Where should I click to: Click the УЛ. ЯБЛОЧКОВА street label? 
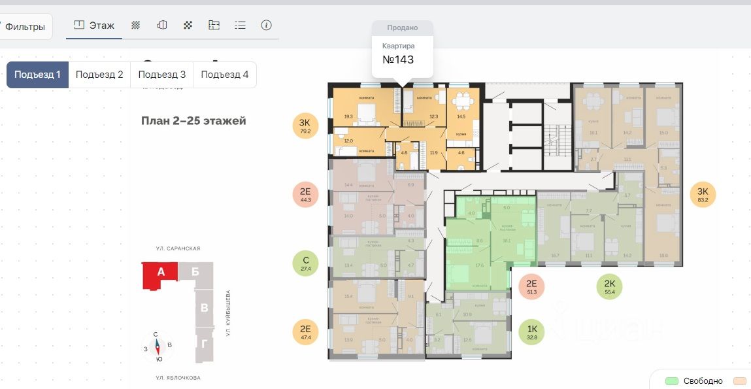pyautogui.click(x=178, y=378)
